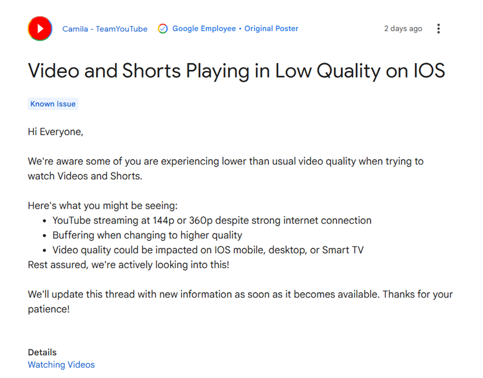The width and height of the screenshot is (483, 378).
Task: Click the 'We'll update this thread' paragraph
Action: coord(240,301)
